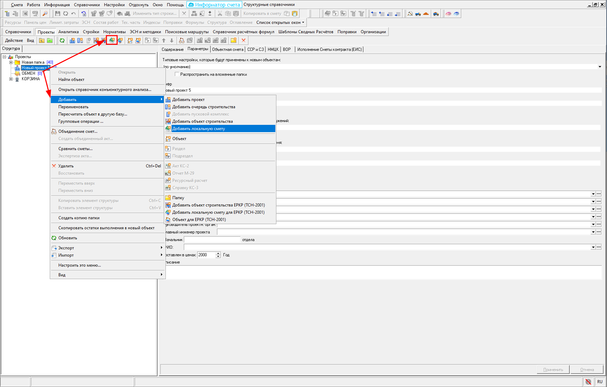Viewport: 607px width, 387px height.
Task: Expand the 'КОРЗИНА' tree node
Action: pos(11,79)
